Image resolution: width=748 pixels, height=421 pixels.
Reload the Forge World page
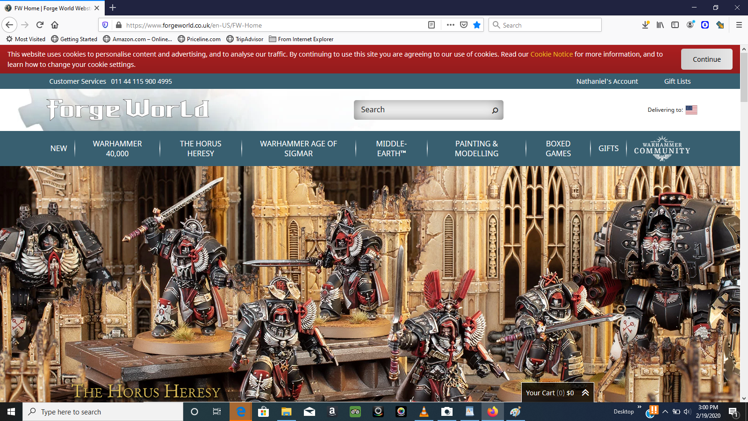click(40, 25)
